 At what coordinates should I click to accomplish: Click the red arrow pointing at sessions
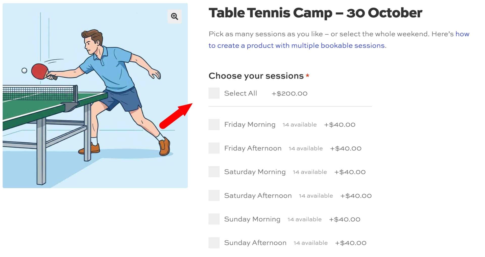coord(176,116)
